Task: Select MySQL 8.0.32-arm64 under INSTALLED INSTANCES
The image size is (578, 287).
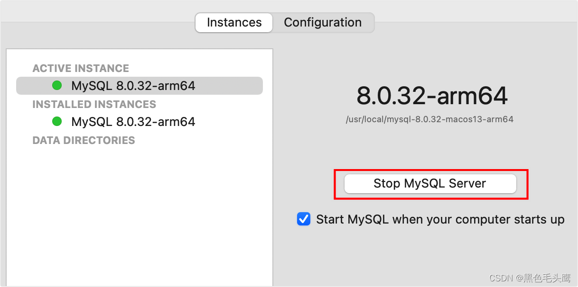Action: coord(133,121)
